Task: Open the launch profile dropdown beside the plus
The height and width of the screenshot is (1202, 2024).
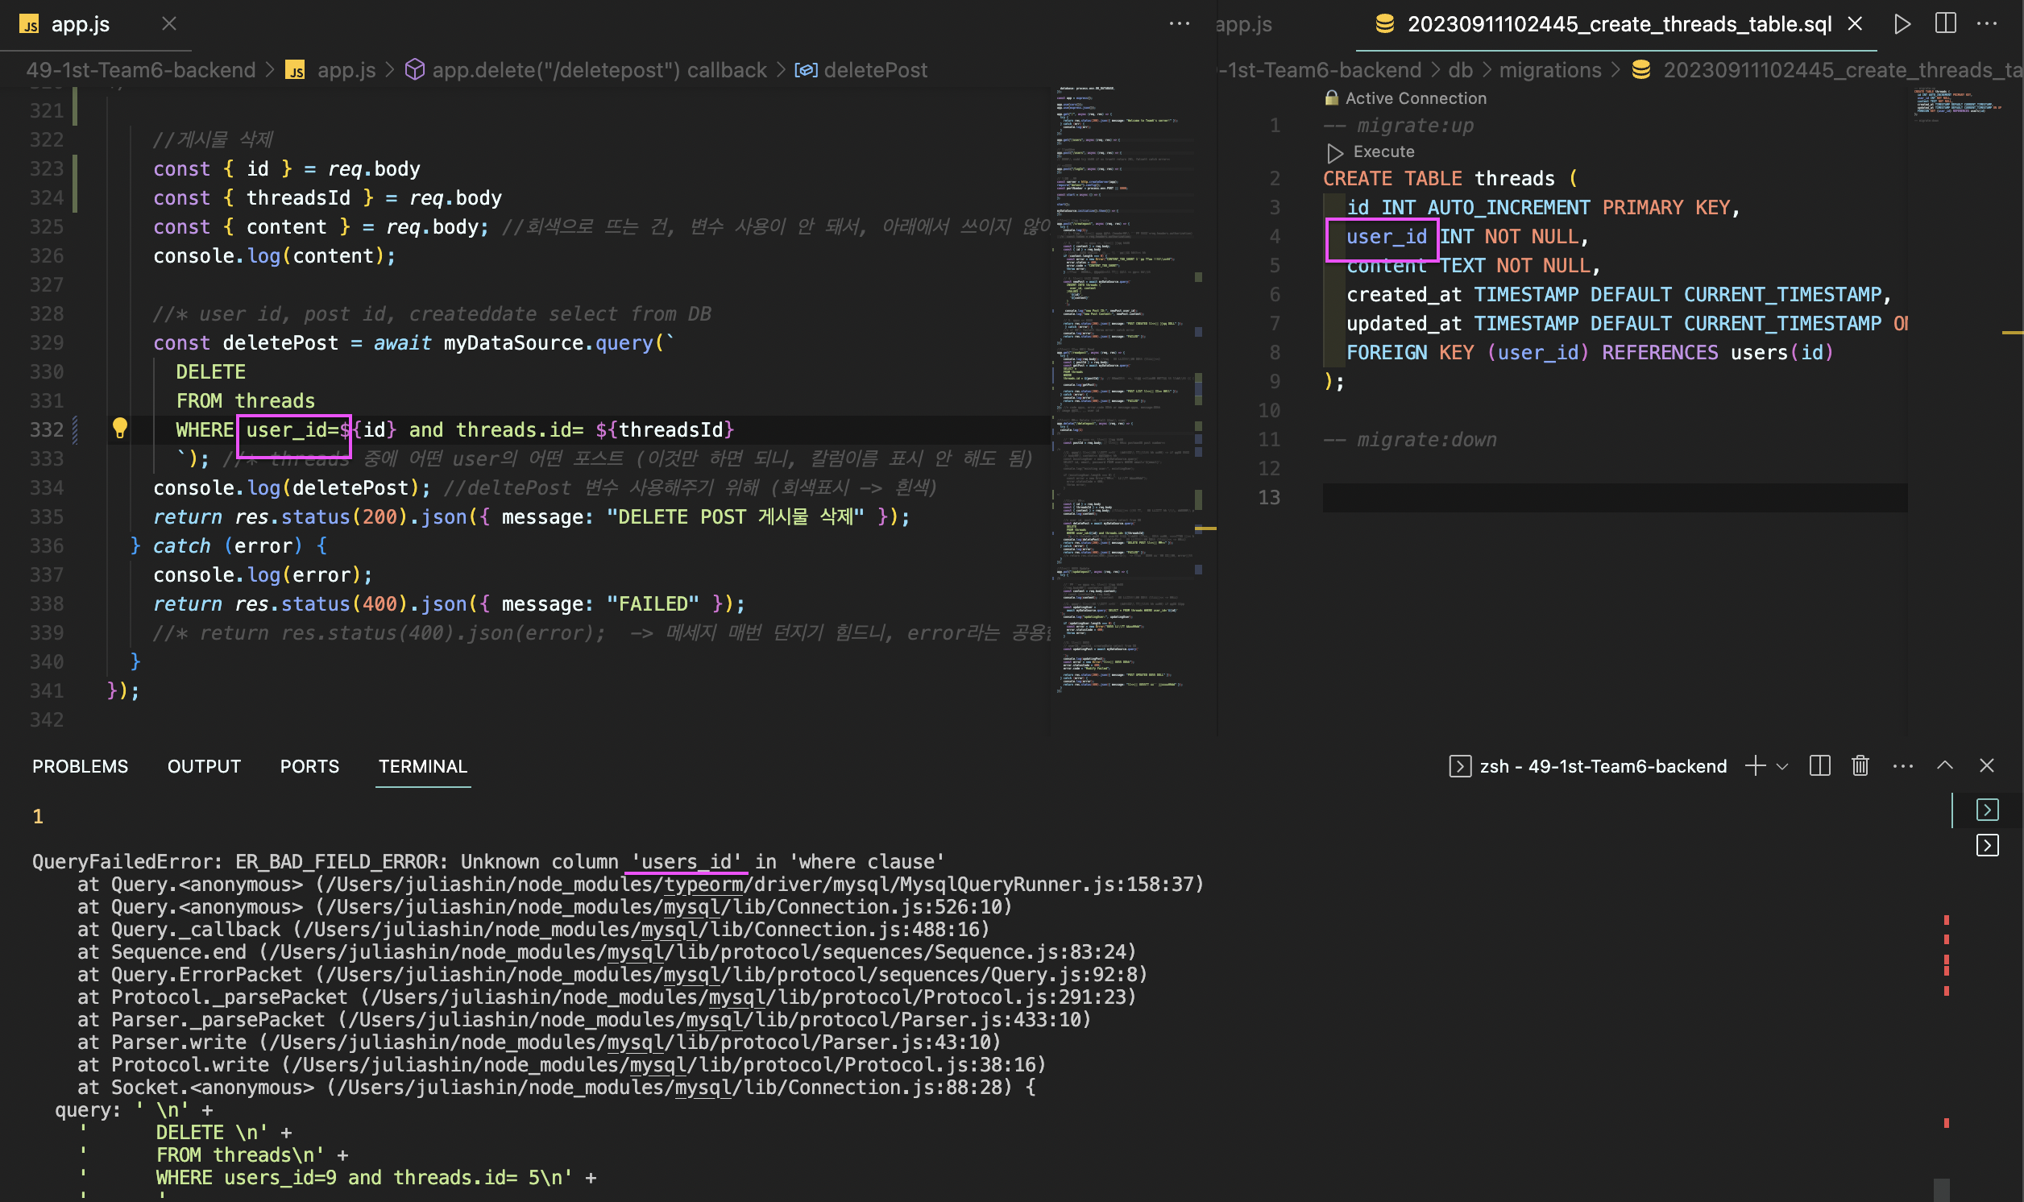Action: pos(1781,766)
